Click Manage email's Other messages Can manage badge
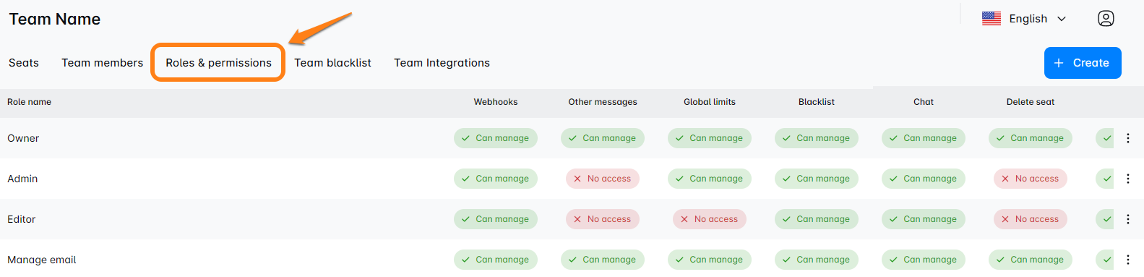1144x277 pixels. pyautogui.click(x=603, y=260)
